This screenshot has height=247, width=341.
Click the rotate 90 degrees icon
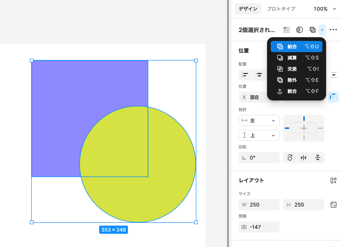pyautogui.click(x=290, y=158)
